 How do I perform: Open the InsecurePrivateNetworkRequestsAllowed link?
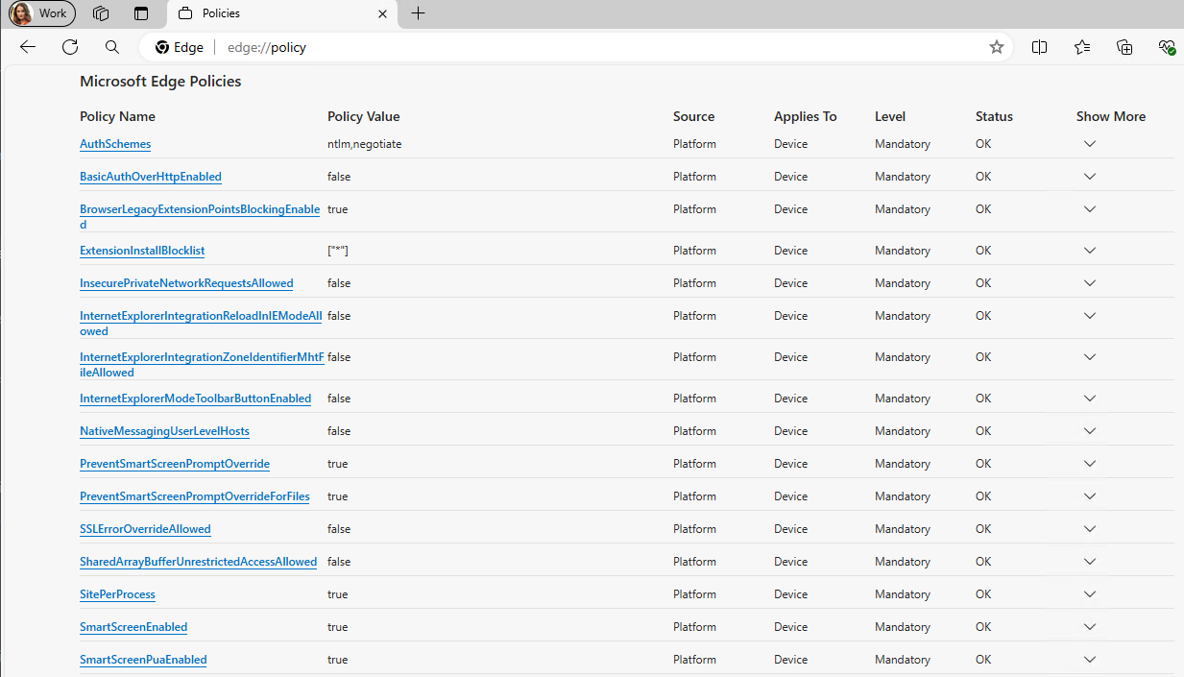186,283
